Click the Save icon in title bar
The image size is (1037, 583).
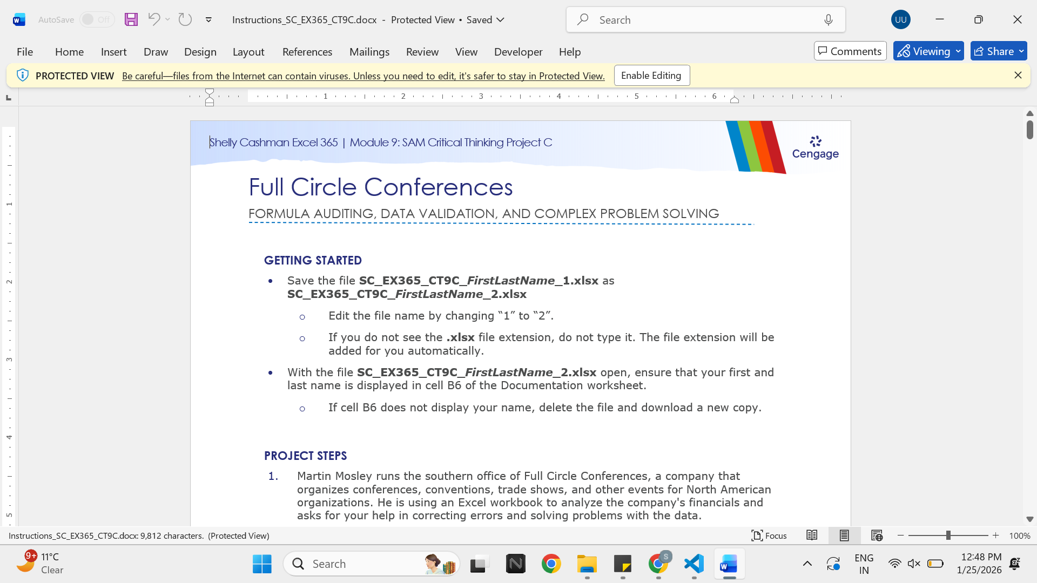pyautogui.click(x=131, y=19)
